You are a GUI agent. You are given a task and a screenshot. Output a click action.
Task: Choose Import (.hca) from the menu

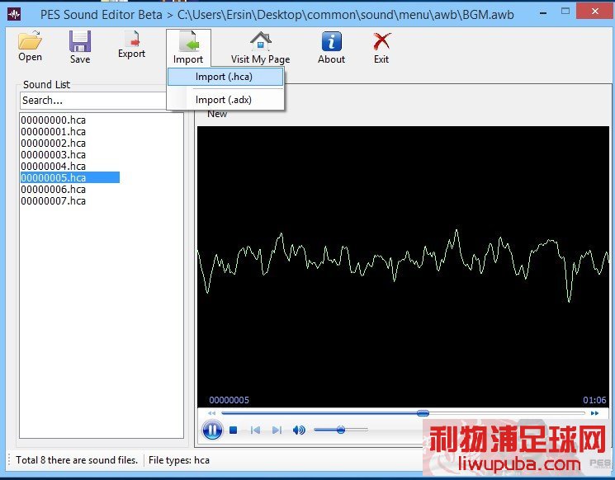point(225,77)
